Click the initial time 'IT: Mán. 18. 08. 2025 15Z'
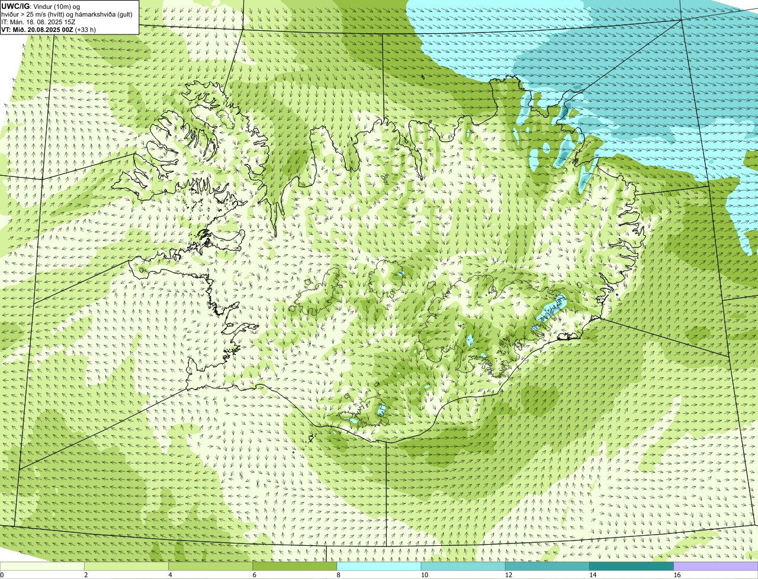 pyautogui.click(x=38, y=22)
